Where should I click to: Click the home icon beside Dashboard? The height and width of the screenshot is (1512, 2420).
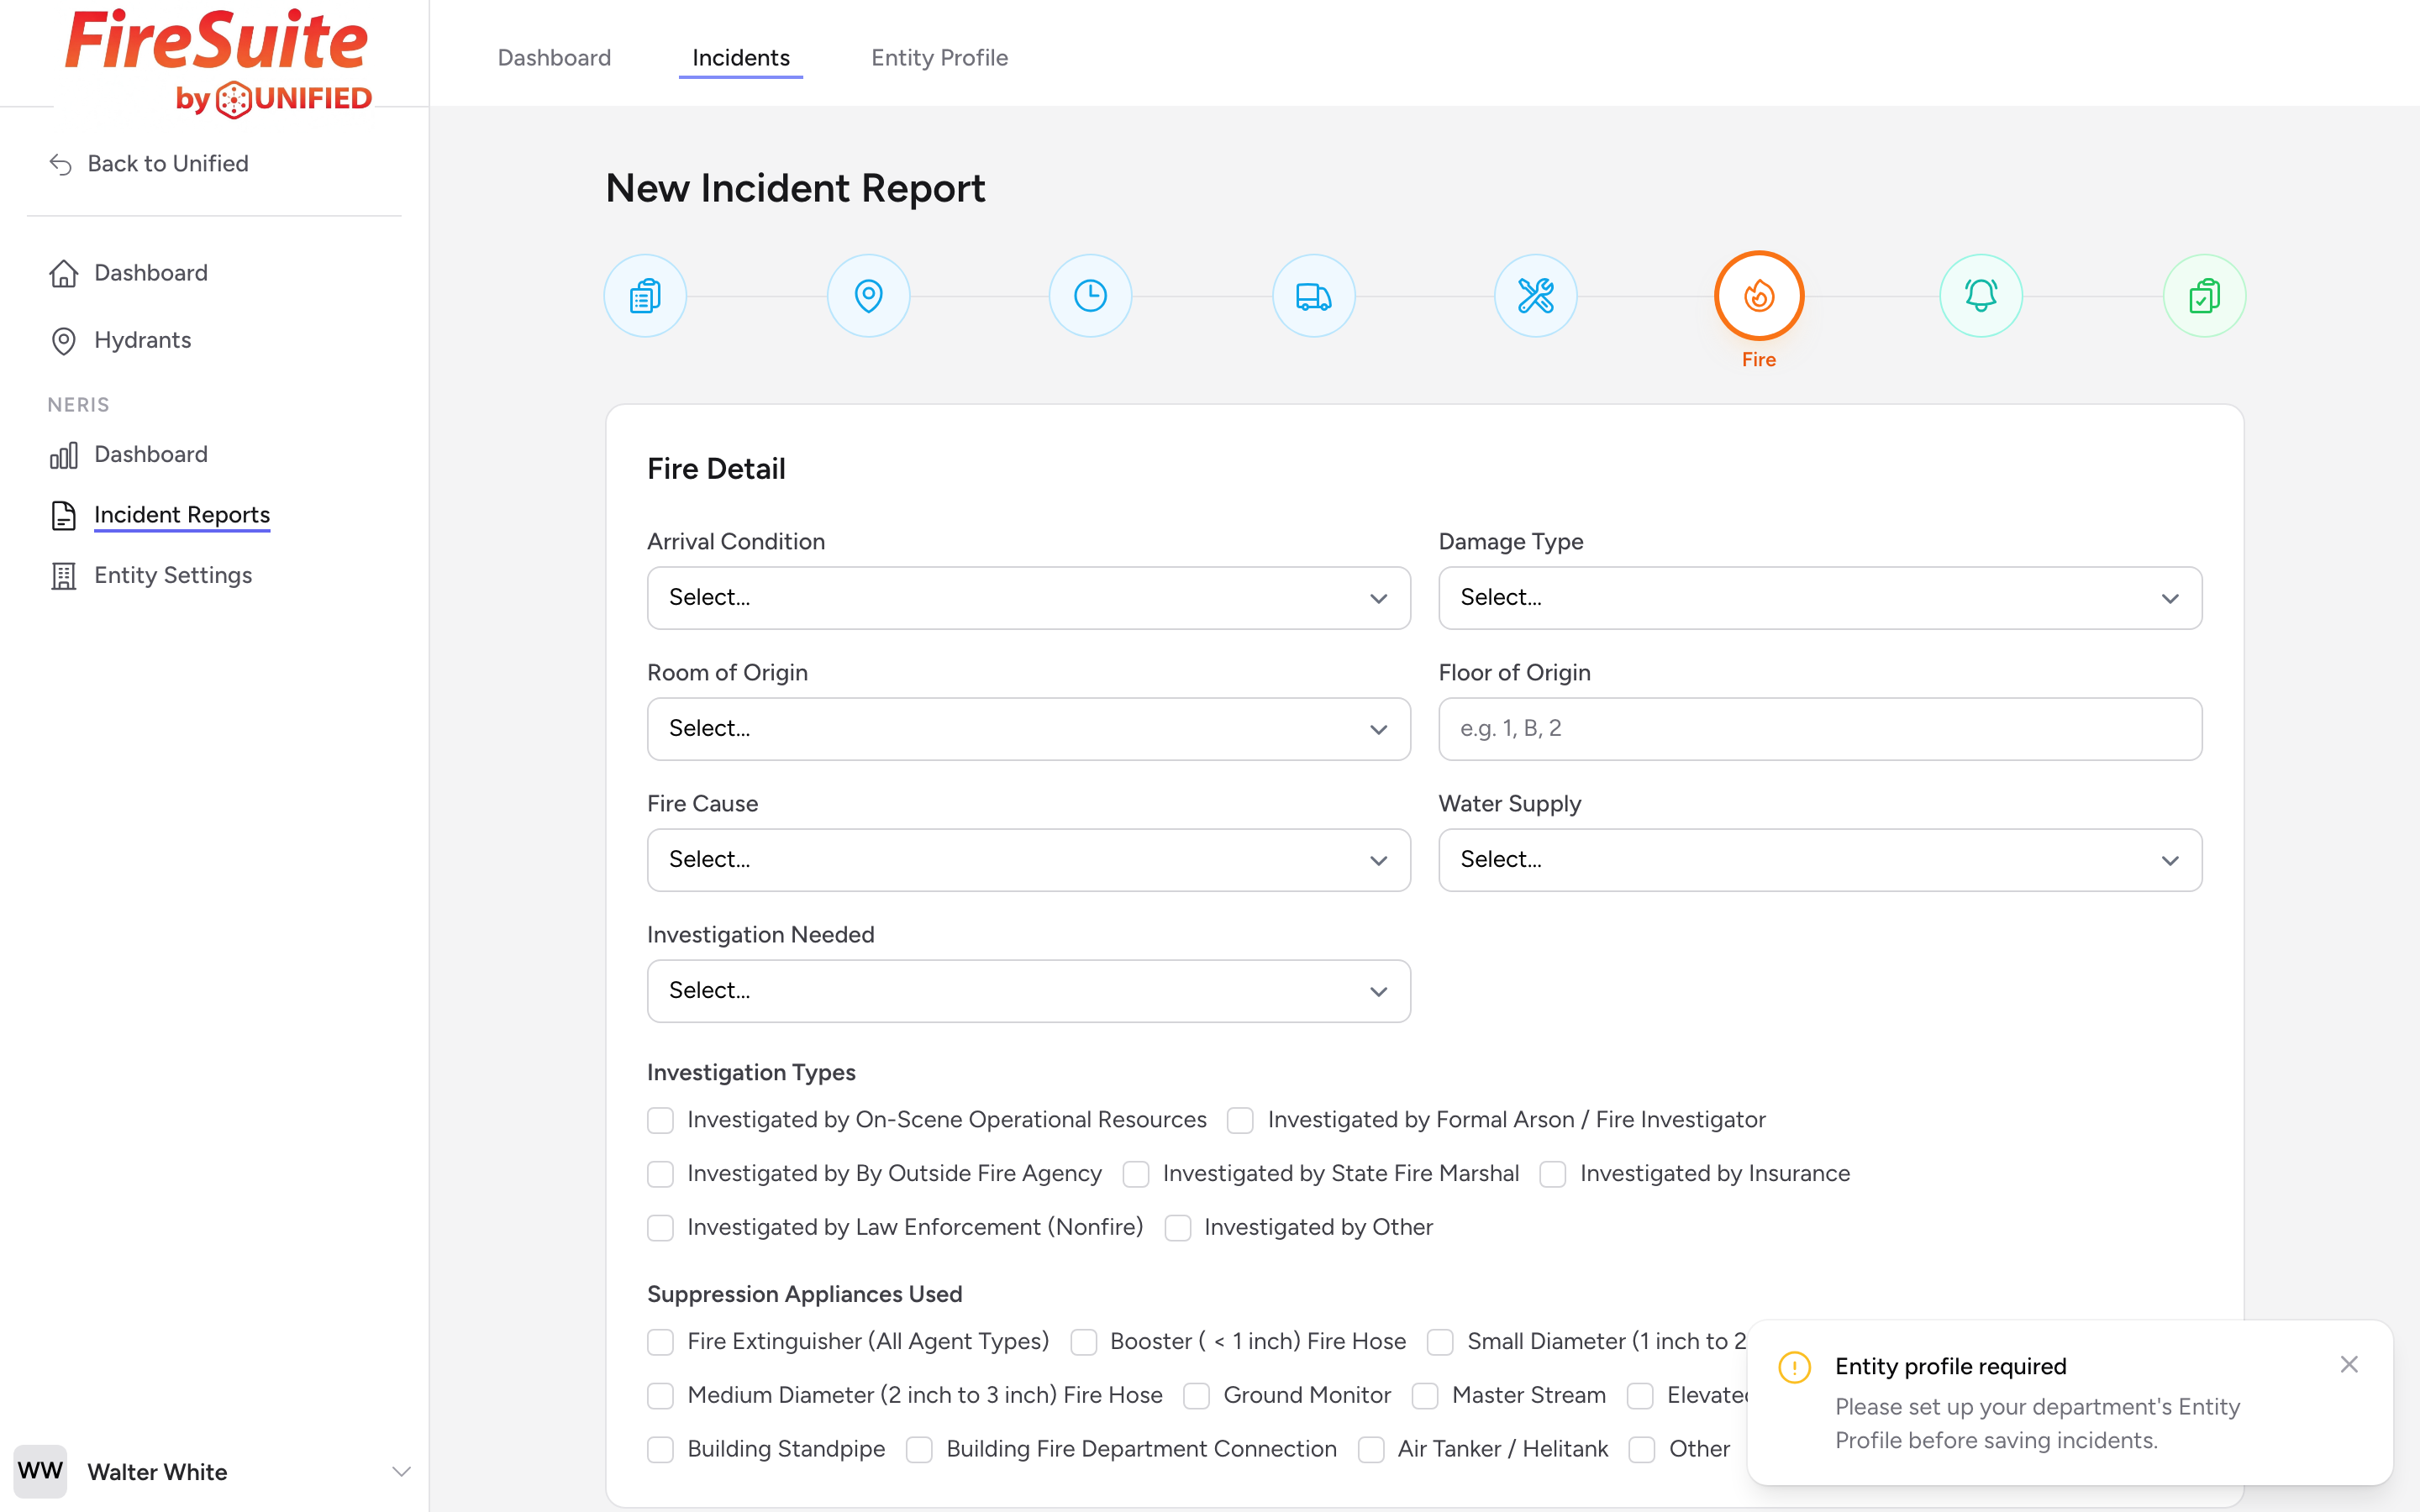click(63, 273)
